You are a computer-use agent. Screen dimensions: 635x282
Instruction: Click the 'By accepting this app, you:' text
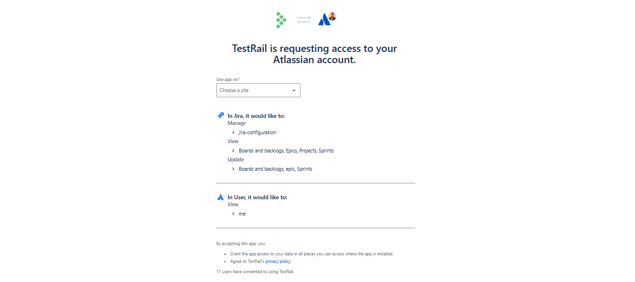coord(241,244)
